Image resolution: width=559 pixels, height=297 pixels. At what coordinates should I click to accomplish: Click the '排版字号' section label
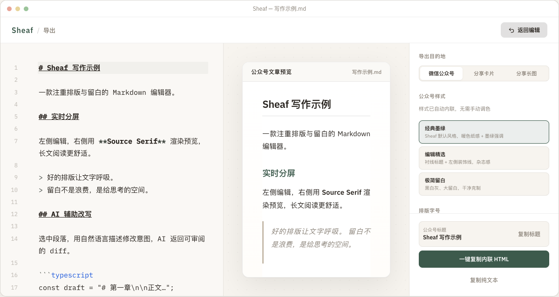click(x=429, y=211)
